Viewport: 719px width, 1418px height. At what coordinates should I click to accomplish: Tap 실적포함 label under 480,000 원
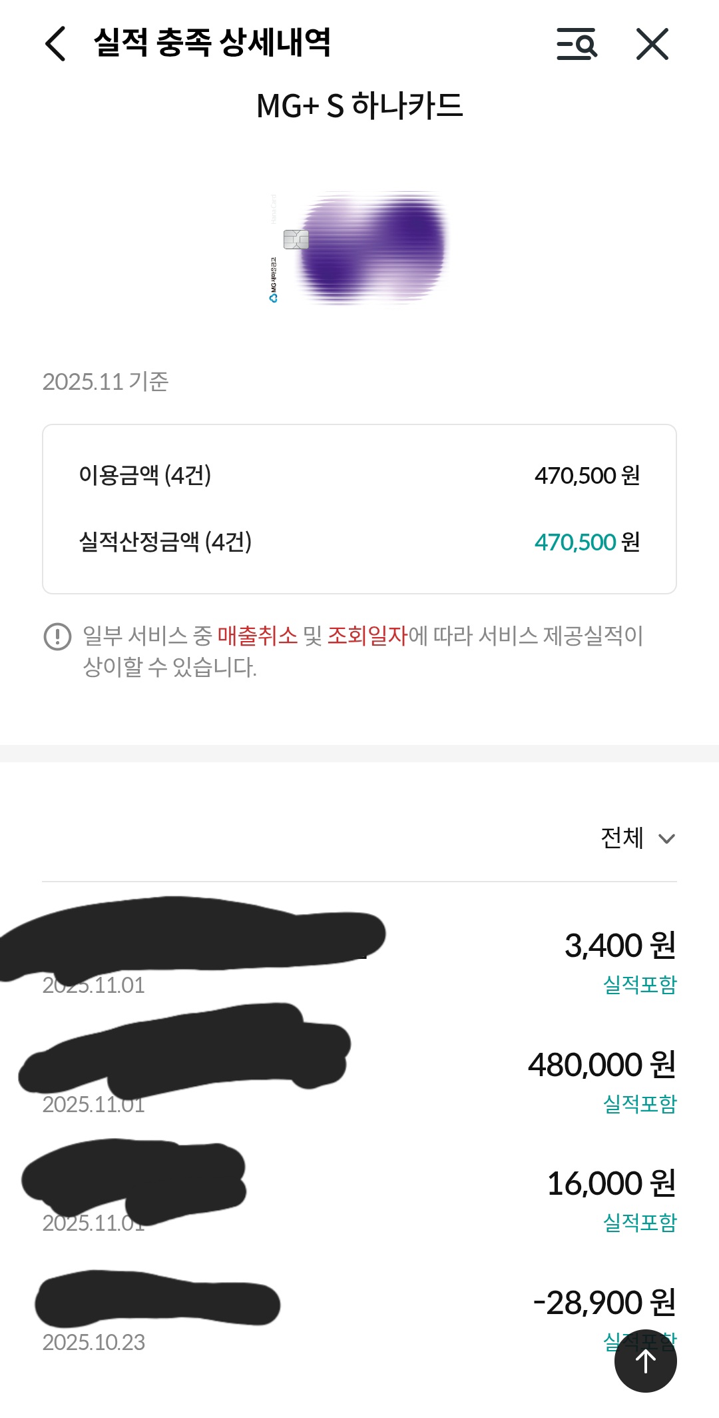639,1103
